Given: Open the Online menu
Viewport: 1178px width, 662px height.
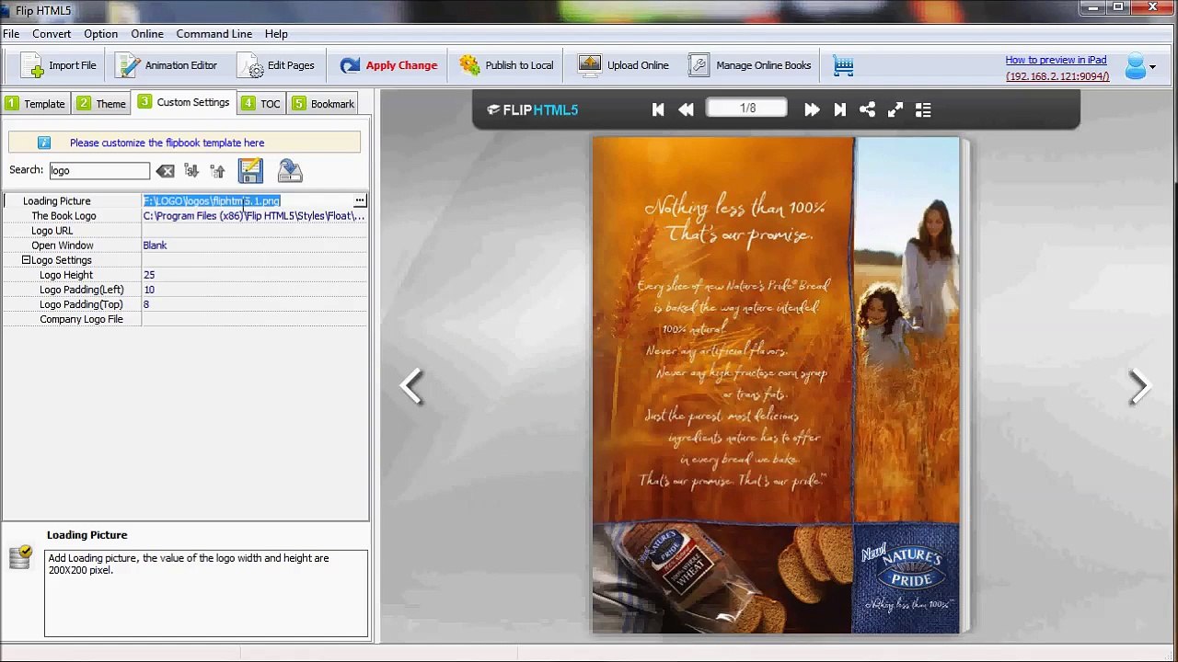Looking at the screenshot, I should coord(147,34).
